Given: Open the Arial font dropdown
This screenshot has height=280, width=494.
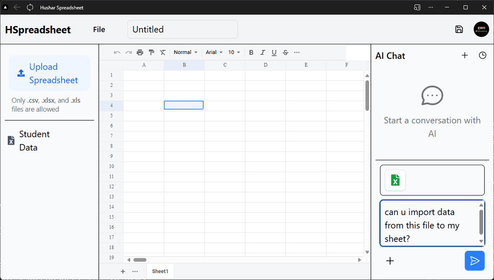Looking at the screenshot, I should (214, 53).
